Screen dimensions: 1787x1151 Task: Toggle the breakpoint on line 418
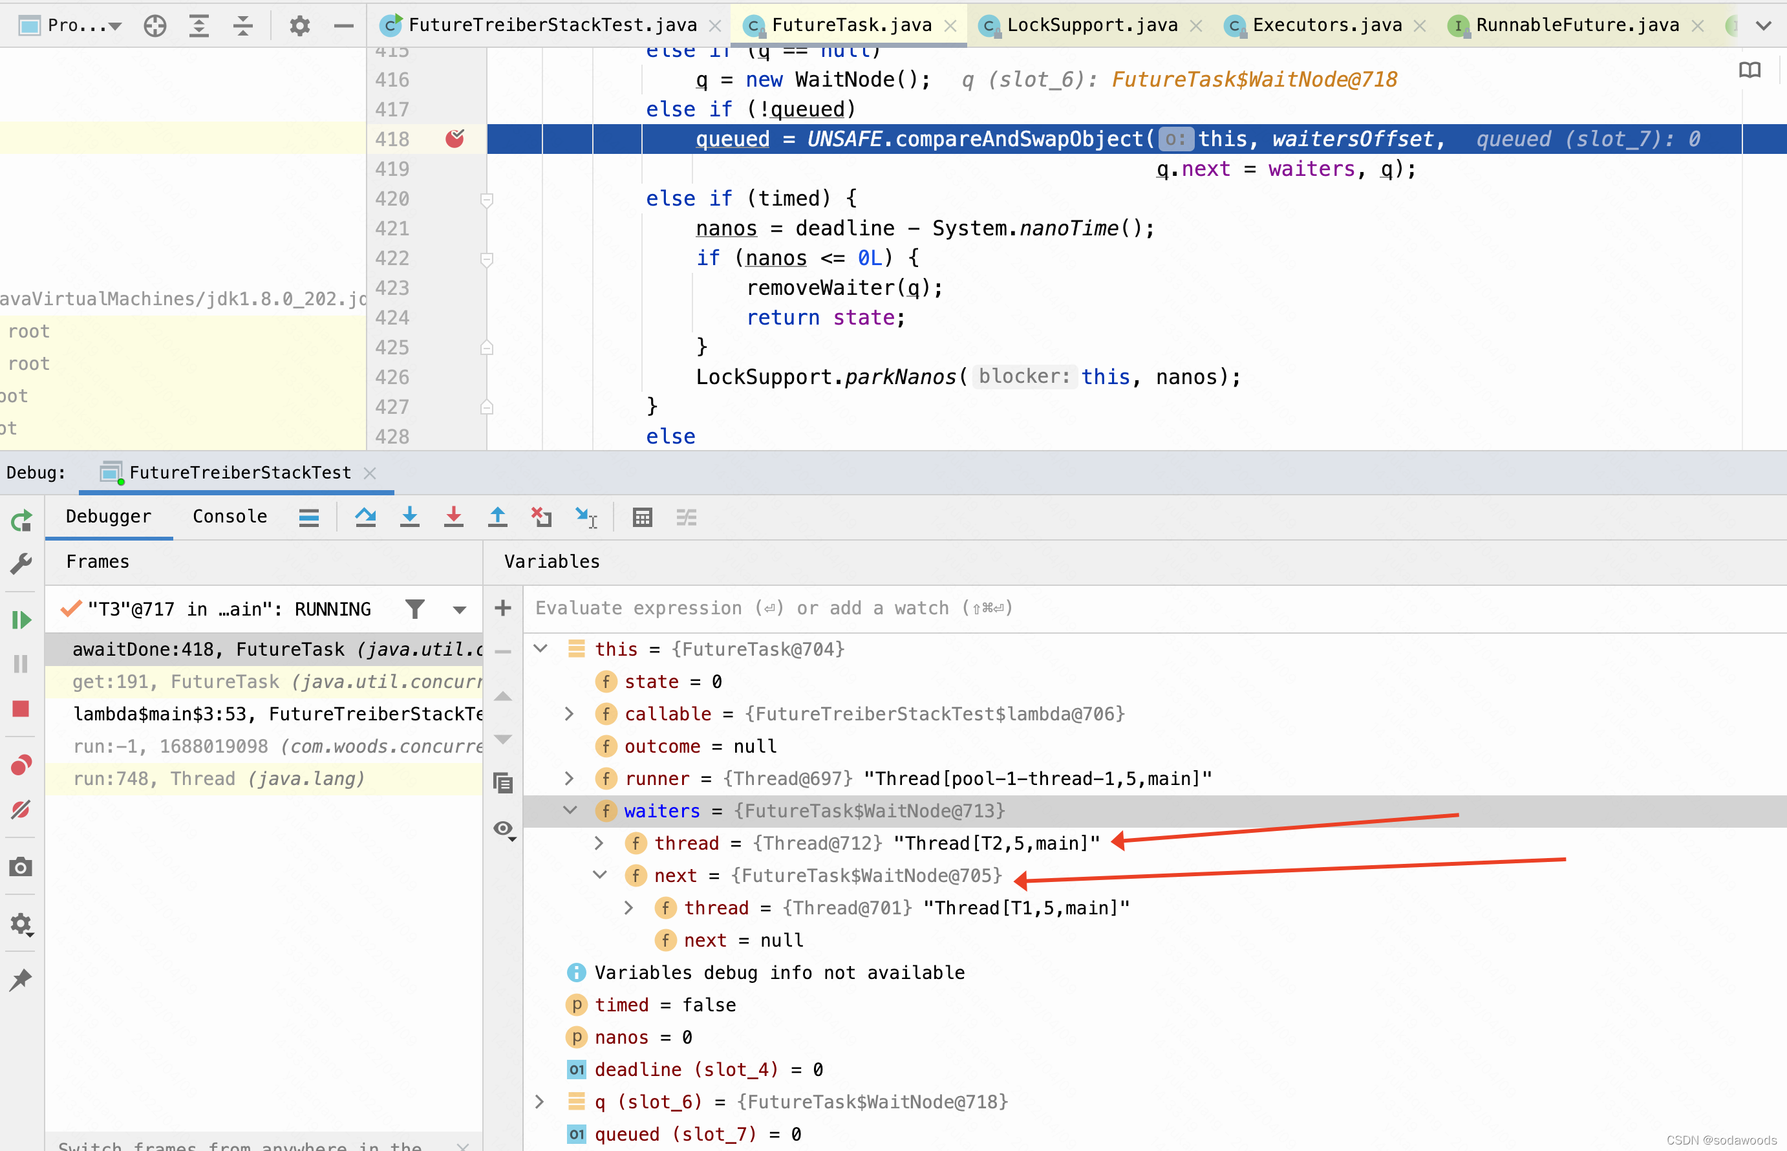tap(455, 138)
